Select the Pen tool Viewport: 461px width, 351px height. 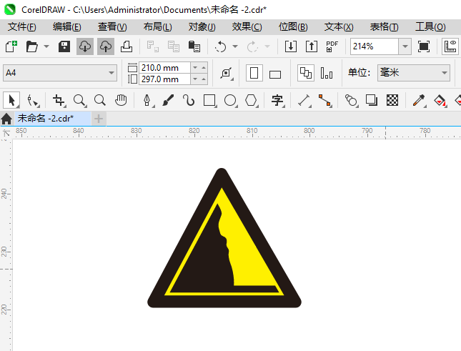[x=147, y=100]
